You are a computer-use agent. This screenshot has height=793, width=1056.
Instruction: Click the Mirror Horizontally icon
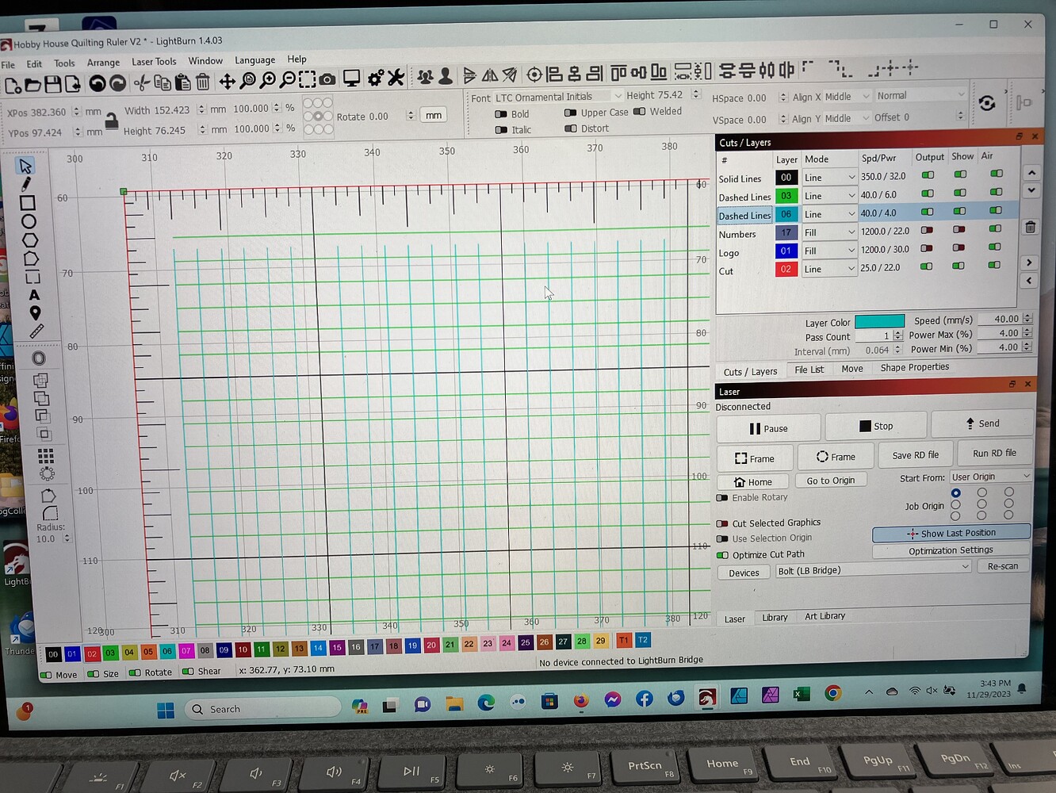click(x=490, y=74)
